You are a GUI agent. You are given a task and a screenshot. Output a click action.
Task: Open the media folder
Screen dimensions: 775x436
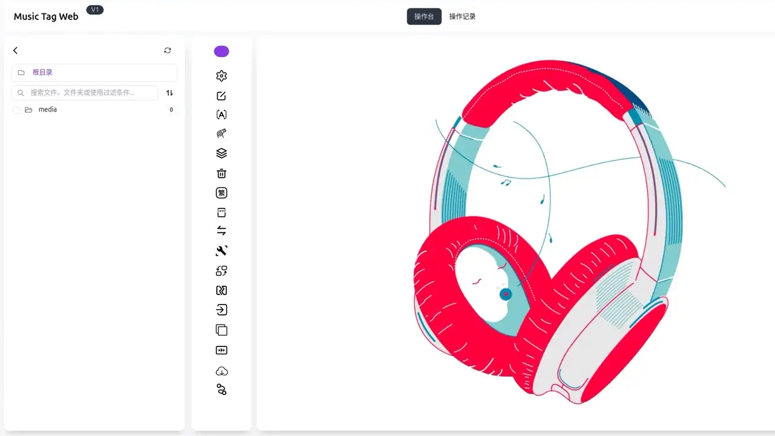(x=48, y=110)
